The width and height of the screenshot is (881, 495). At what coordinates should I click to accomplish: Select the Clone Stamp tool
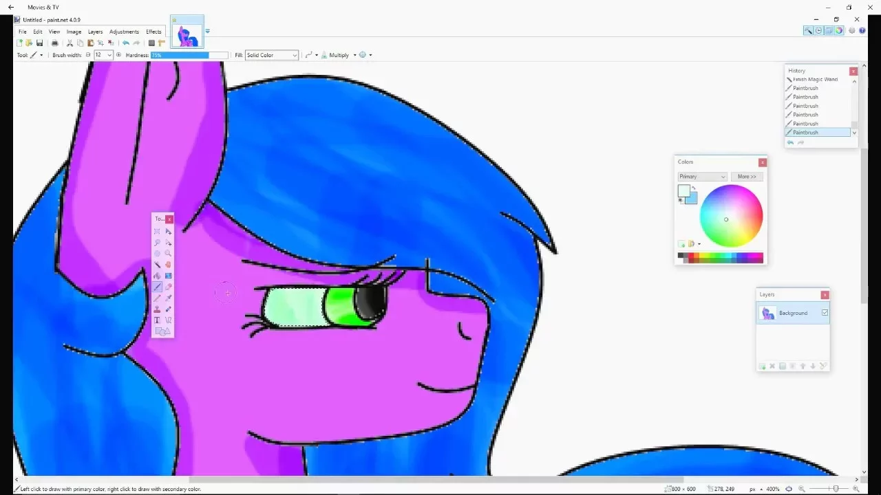click(x=157, y=309)
